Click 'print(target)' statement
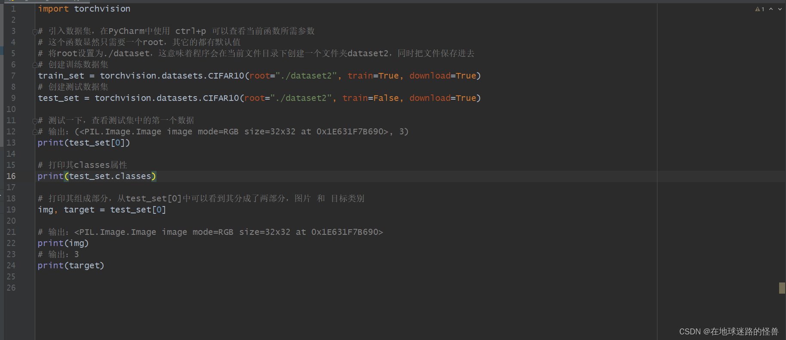The width and height of the screenshot is (786, 340). 71,265
